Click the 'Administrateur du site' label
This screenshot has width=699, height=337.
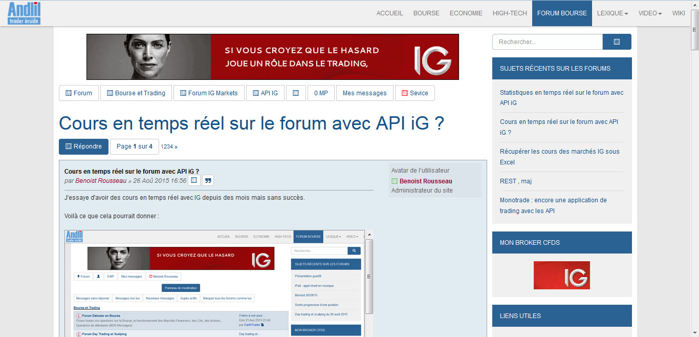coord(422,191)
